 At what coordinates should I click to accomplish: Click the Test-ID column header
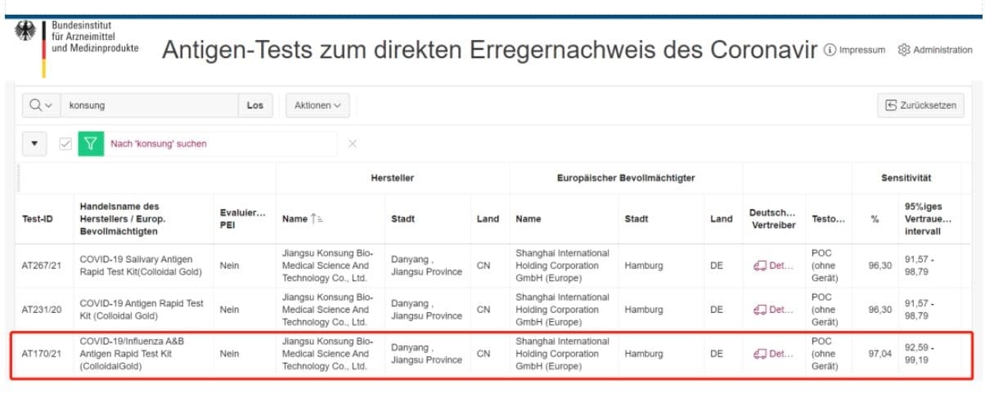tap(39, 219)
